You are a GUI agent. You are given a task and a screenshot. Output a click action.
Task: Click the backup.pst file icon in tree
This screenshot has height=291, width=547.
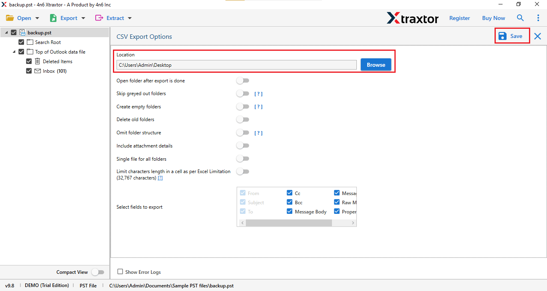tap(22, 33)
